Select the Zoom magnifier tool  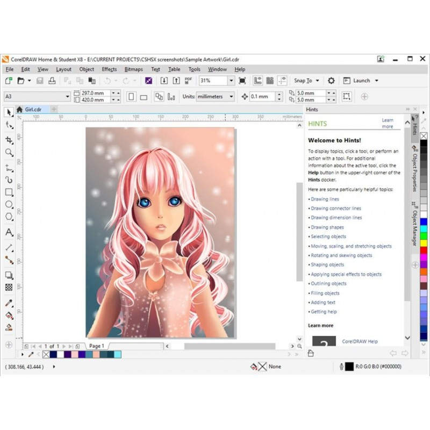(9, 153)
